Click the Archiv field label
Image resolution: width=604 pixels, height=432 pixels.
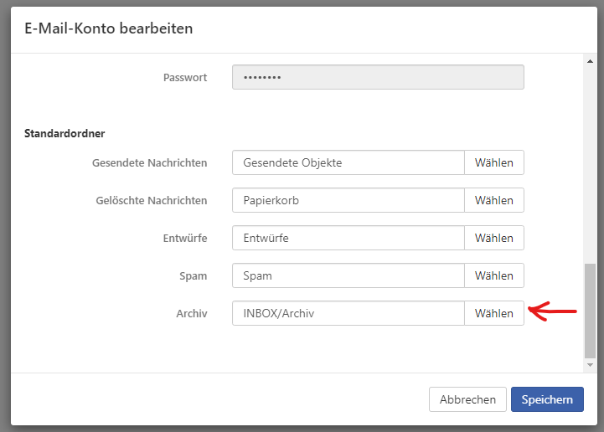(x=191, y=313)
